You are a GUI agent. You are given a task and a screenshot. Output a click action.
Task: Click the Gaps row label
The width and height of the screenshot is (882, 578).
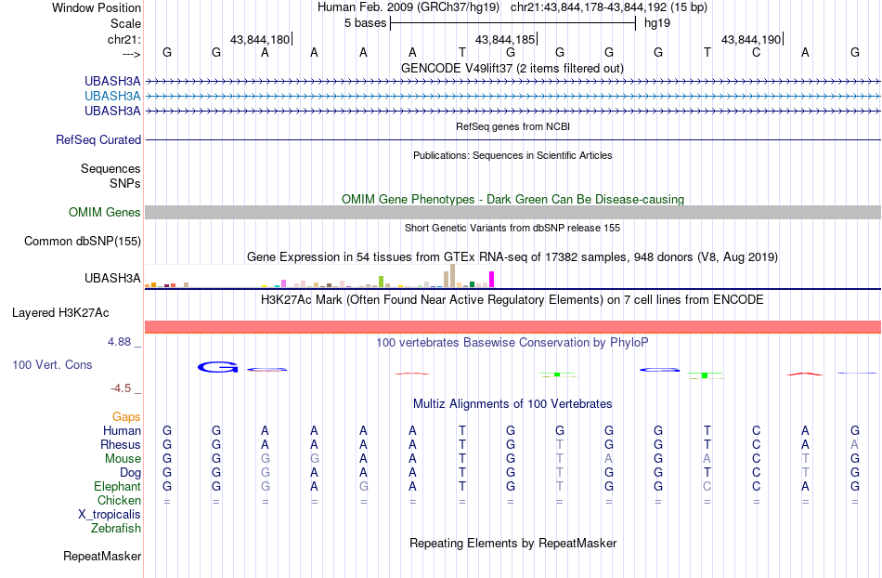click(x=126, y=416)
